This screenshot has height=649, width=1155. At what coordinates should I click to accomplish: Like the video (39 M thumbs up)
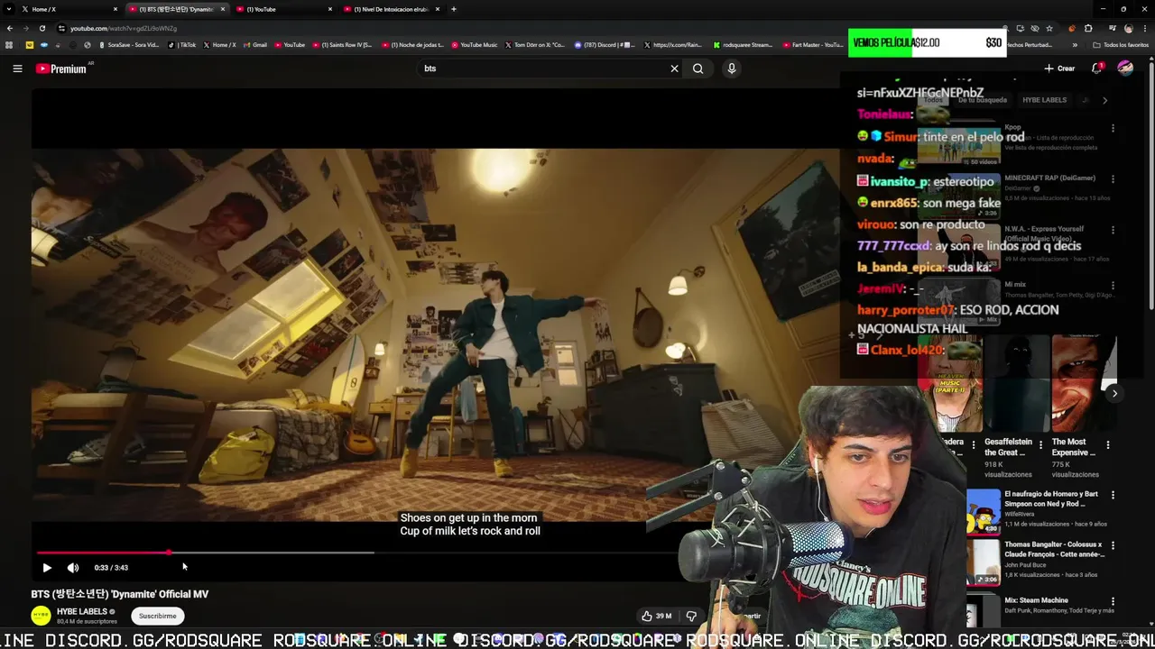(x=657, y=617)
